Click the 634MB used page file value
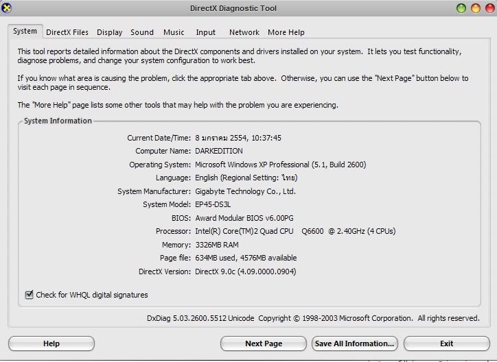The width and height of the screenshot is (497, 362). 246,258
